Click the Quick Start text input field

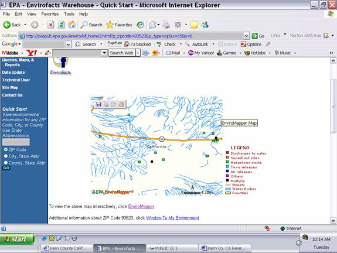tap(16, 142)
